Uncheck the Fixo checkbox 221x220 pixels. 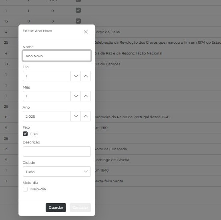point(25,134)
